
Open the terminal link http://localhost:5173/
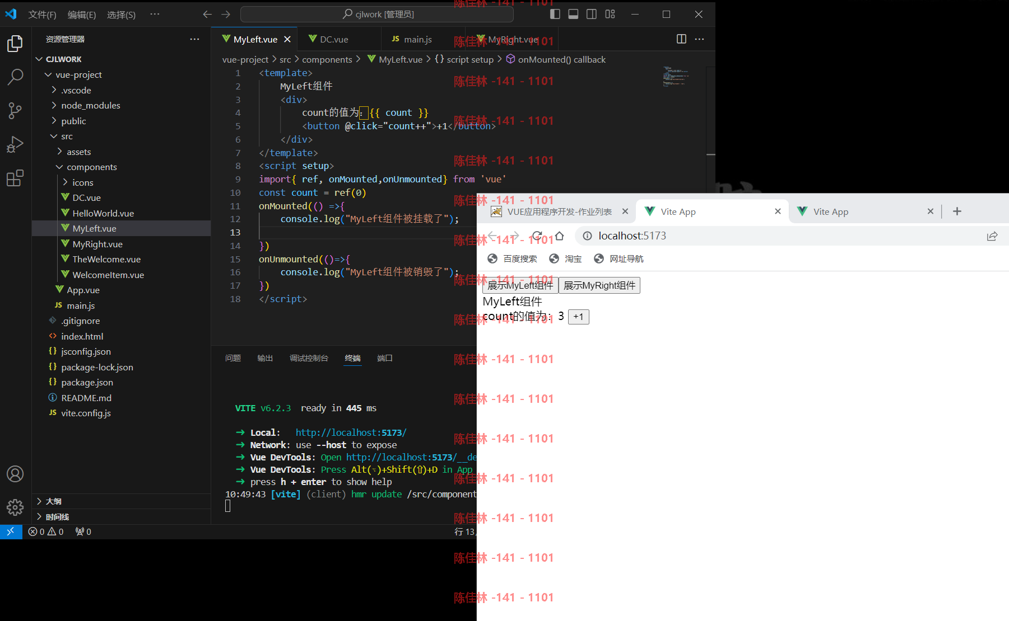click(x=351, y=432)
